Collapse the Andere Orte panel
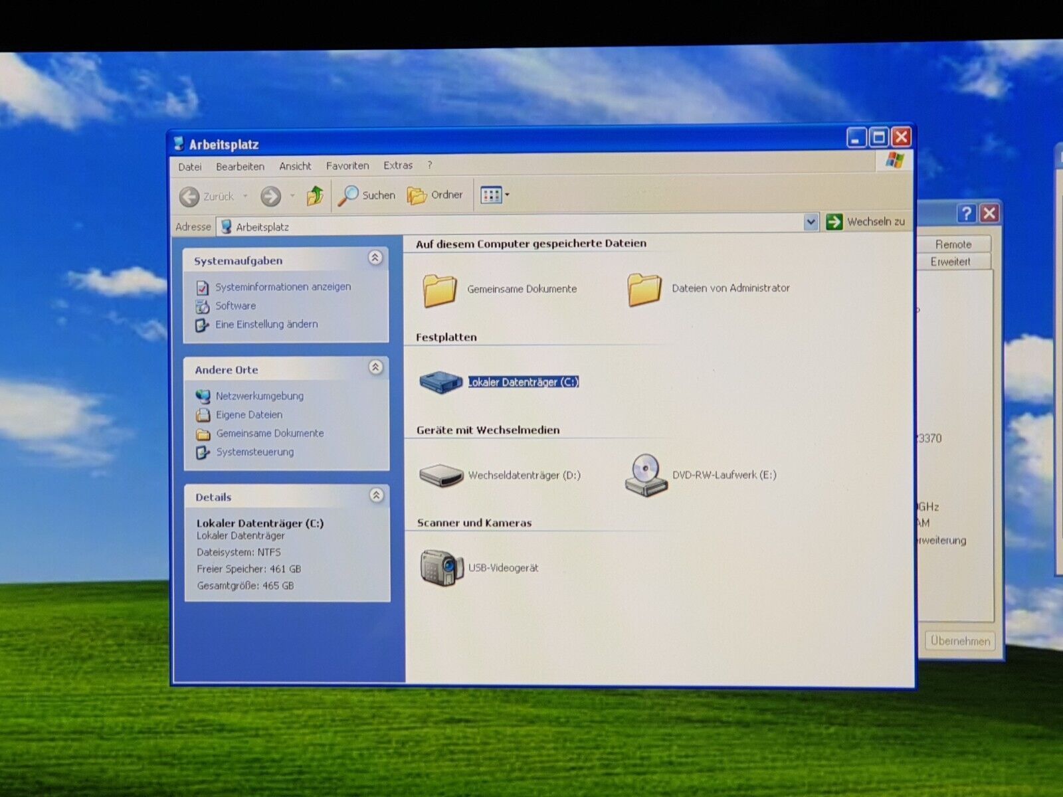 point(376,367)
